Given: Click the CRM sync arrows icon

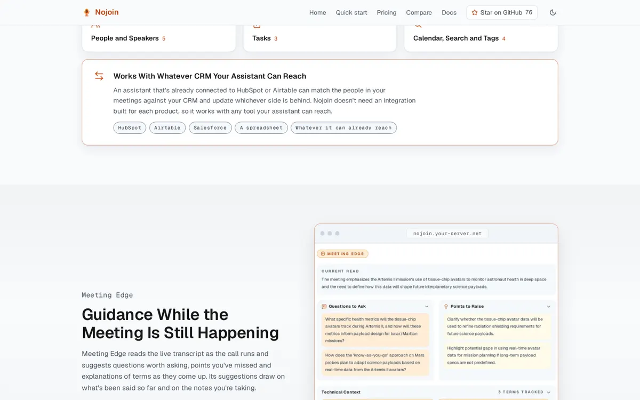Looking at the screenshot, I should click(x=99, y=76).
